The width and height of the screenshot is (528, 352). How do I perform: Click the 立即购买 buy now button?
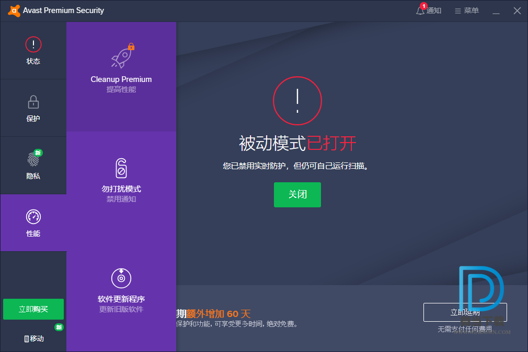(33, 309)
